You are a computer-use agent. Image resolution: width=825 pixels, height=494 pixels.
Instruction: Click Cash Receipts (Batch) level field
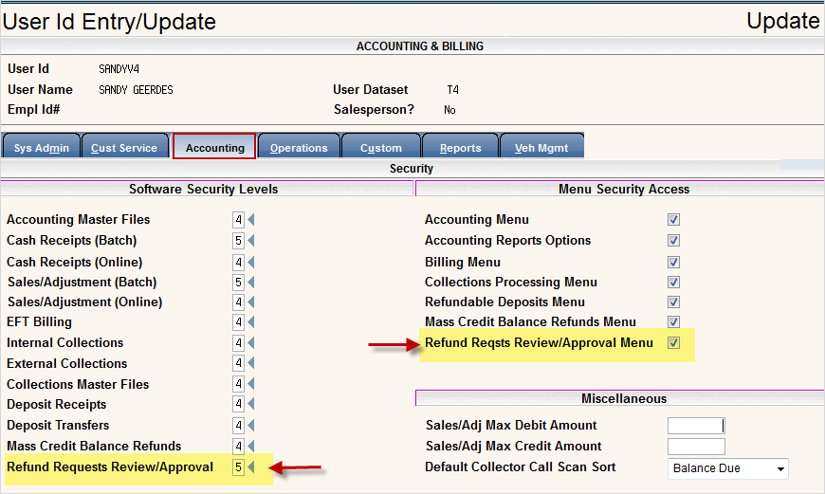tap(238, 241)
